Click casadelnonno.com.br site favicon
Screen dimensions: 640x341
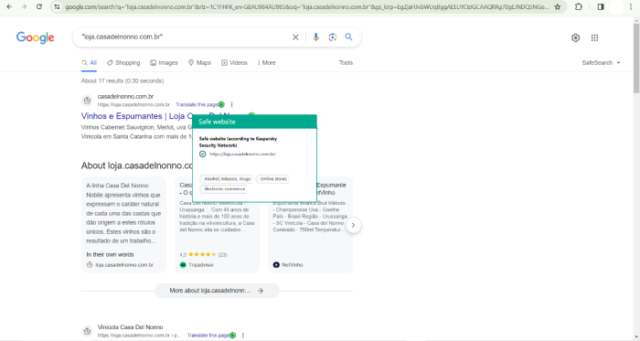87,101
